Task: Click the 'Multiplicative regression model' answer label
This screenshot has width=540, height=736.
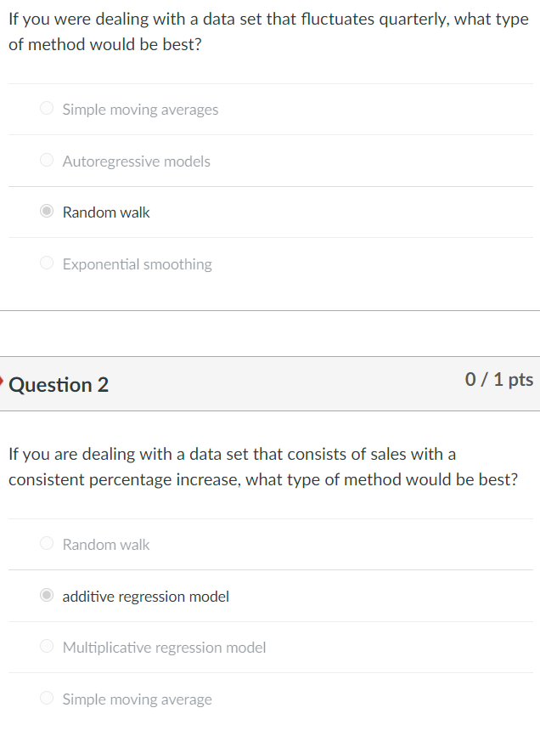Action: point(164,648)
